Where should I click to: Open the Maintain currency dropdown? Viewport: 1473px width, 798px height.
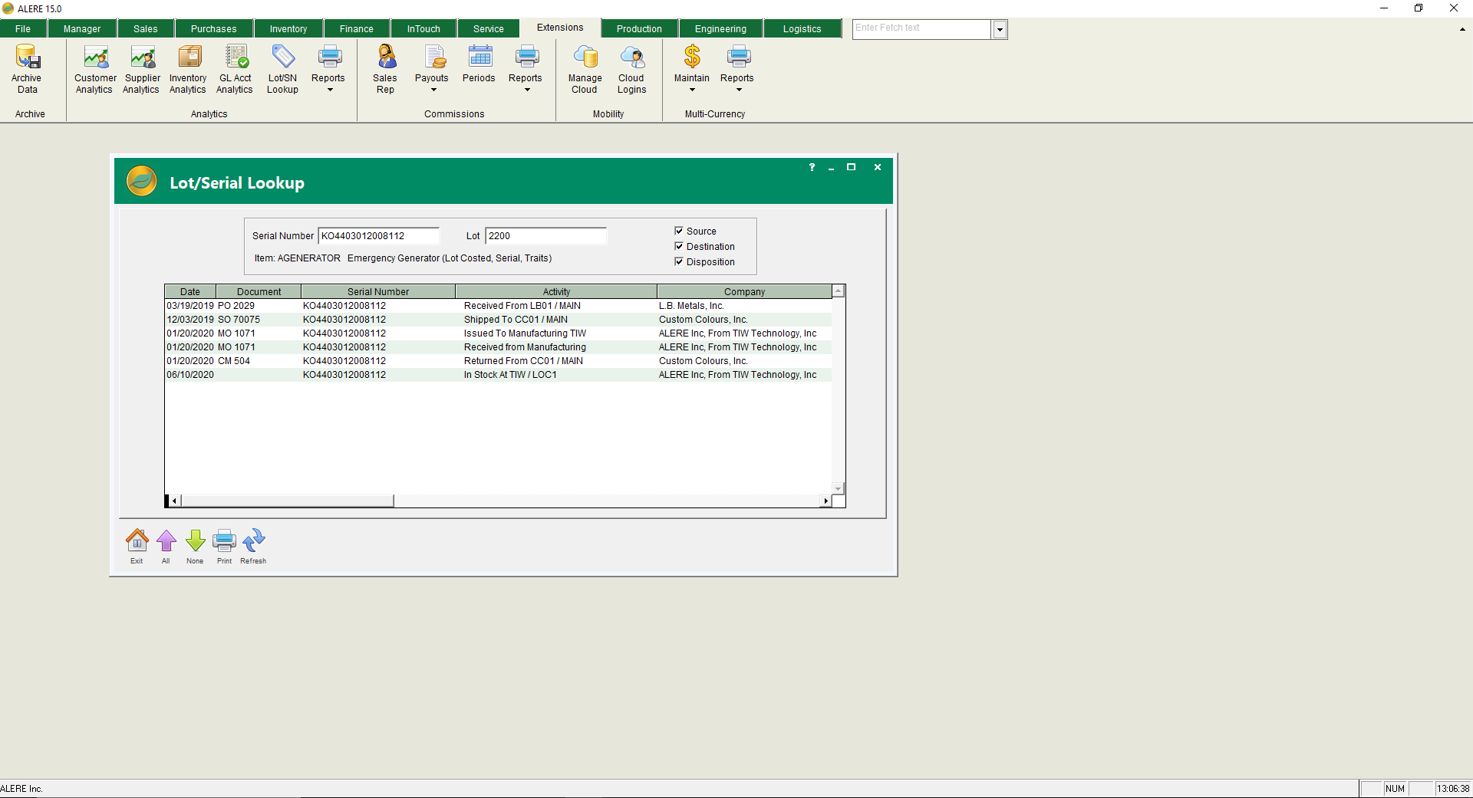click(x=691, y=88)
